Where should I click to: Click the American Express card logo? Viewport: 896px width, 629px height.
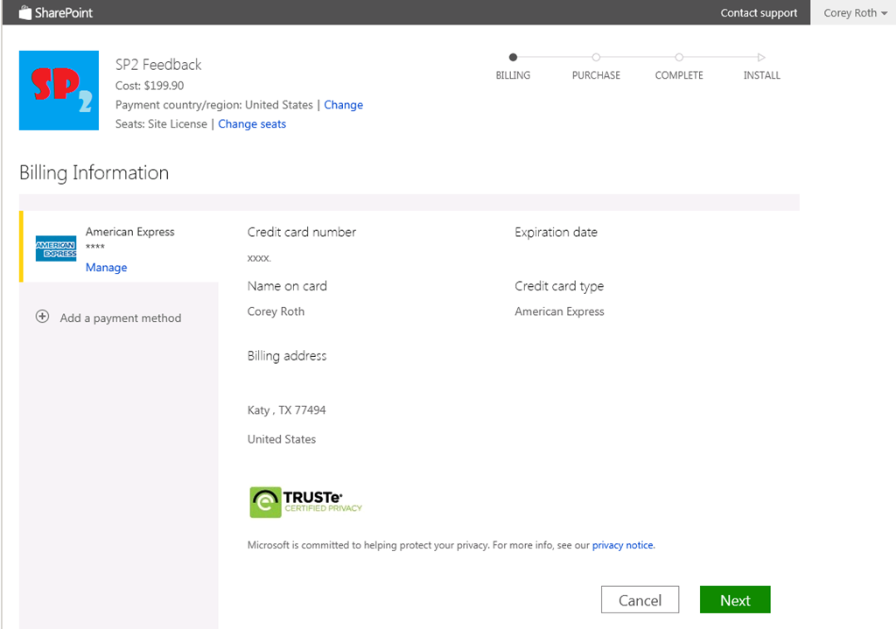click(x=56, y=248)
